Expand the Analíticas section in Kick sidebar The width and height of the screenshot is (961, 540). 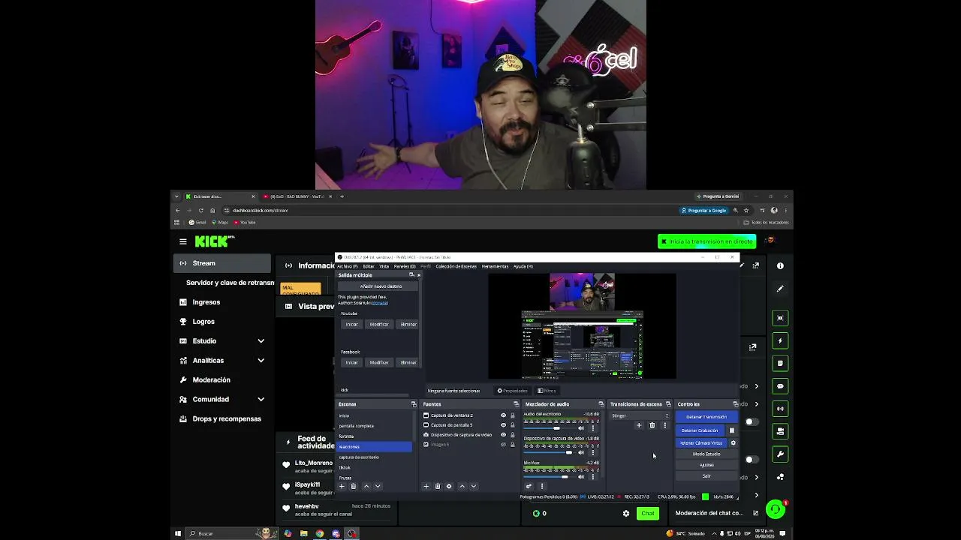point(261,361)
